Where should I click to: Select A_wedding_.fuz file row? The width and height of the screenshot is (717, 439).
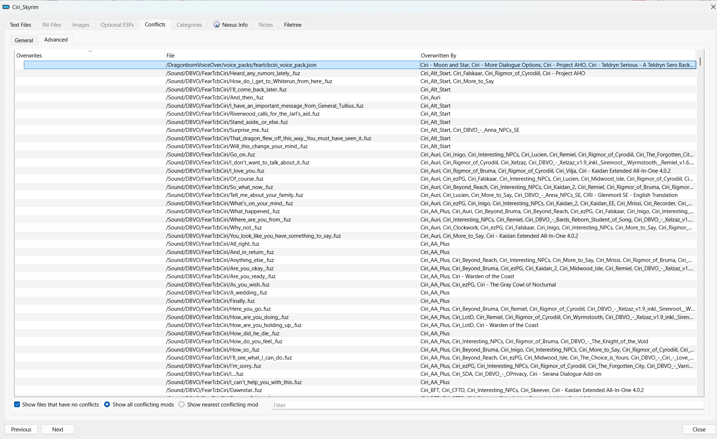tap(355, 293)
